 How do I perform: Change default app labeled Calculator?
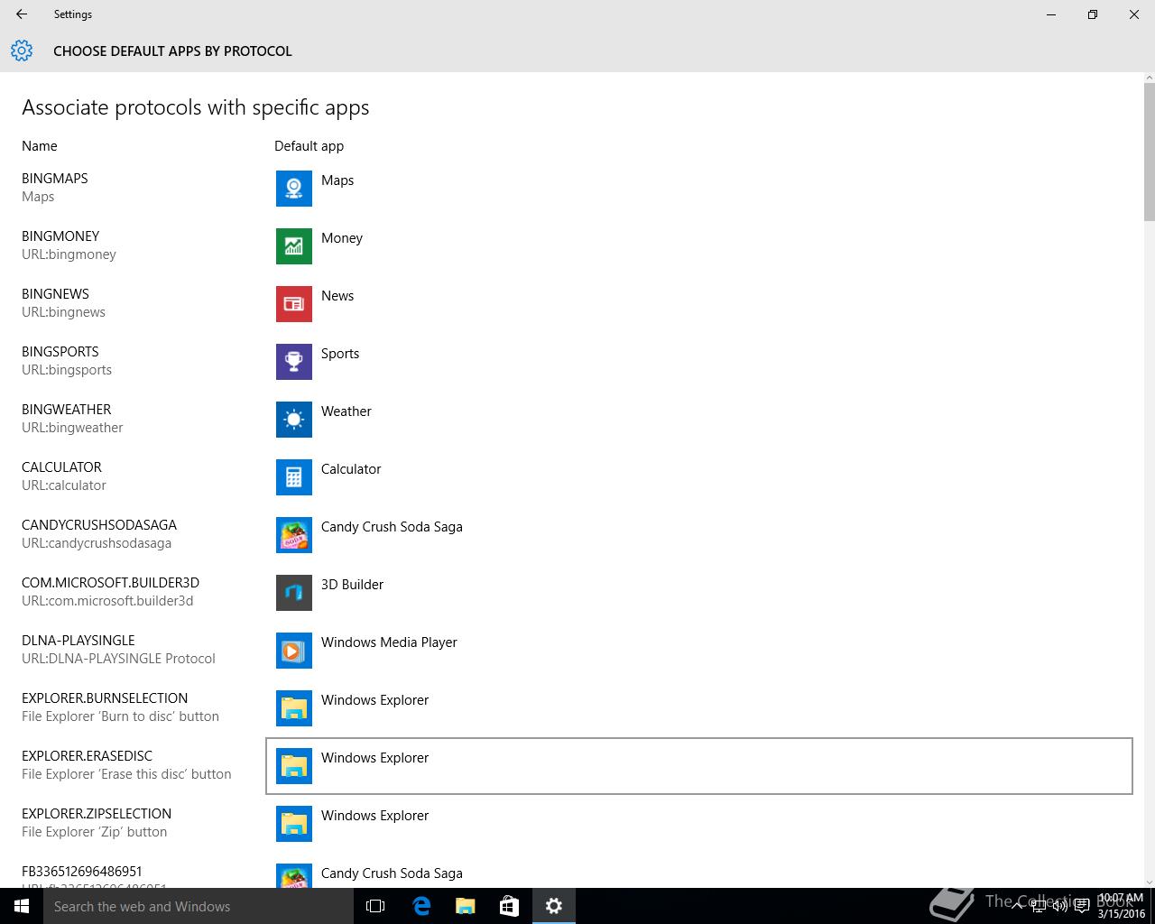click(351, 469)
